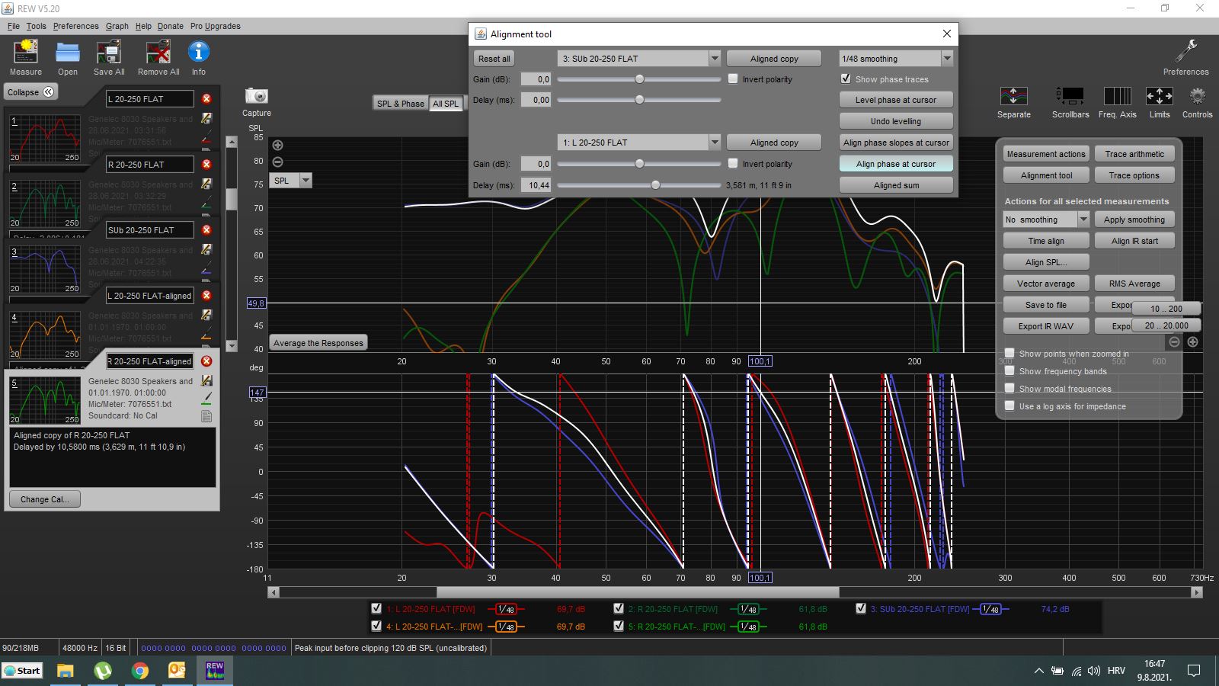Open graph Controls gear icon
The image size is (1219, 686).
1197,96
